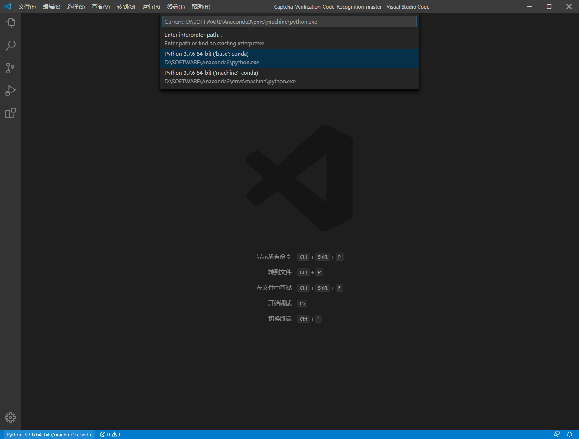Click the VS Code logo in title bar
579x439 pixels.
coord(7,6)
